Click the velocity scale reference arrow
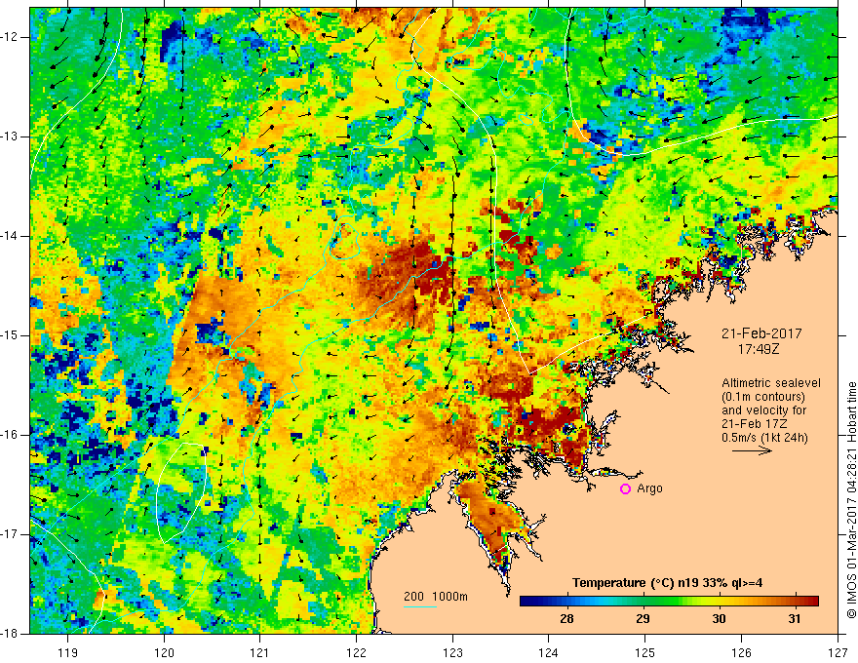This screenshot has width=858, height=663. pos(752,450)
